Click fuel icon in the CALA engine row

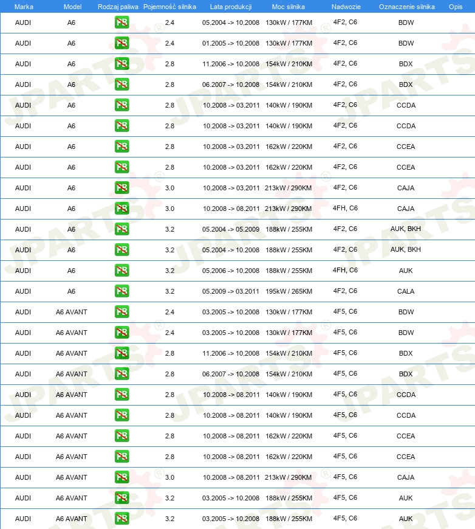tap(121, 291)
